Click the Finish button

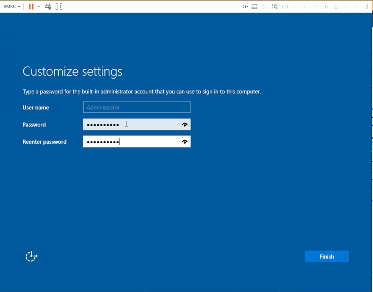click(326, 256)
